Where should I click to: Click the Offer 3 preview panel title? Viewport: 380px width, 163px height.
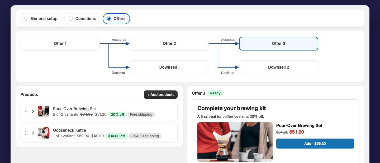pos(198,93)
